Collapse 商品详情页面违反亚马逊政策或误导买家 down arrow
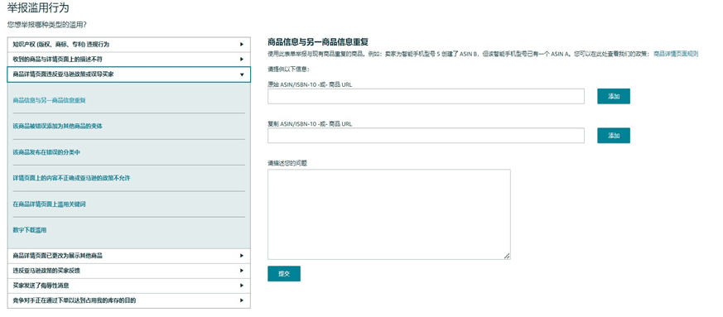 [x=242, y=74]
